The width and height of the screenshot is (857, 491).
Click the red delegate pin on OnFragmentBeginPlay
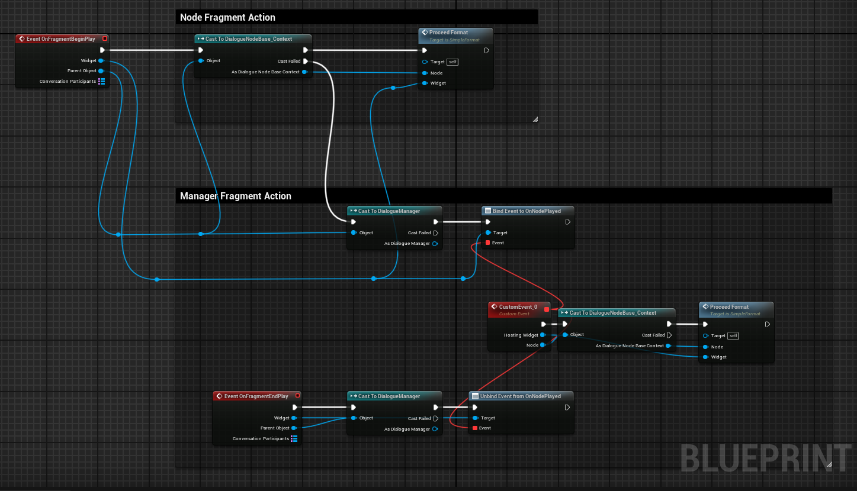(105, 38)
